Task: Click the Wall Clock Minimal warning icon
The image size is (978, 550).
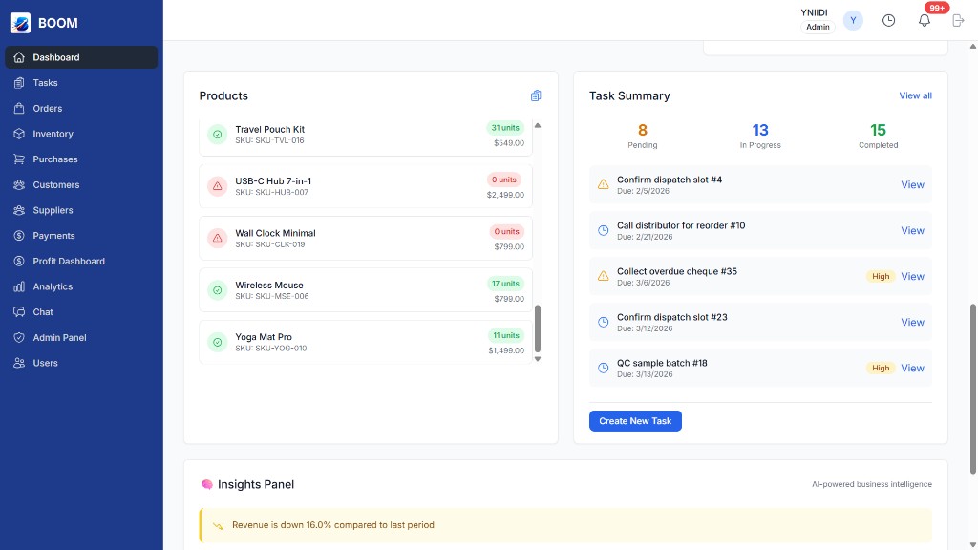Action: tap(217, 238)
